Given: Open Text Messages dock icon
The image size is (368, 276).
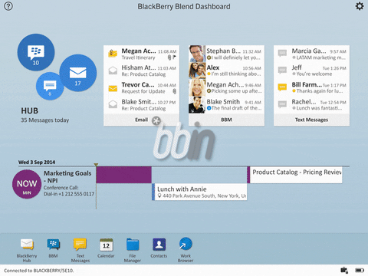Looking at the screenshot, I should [80, 250].
